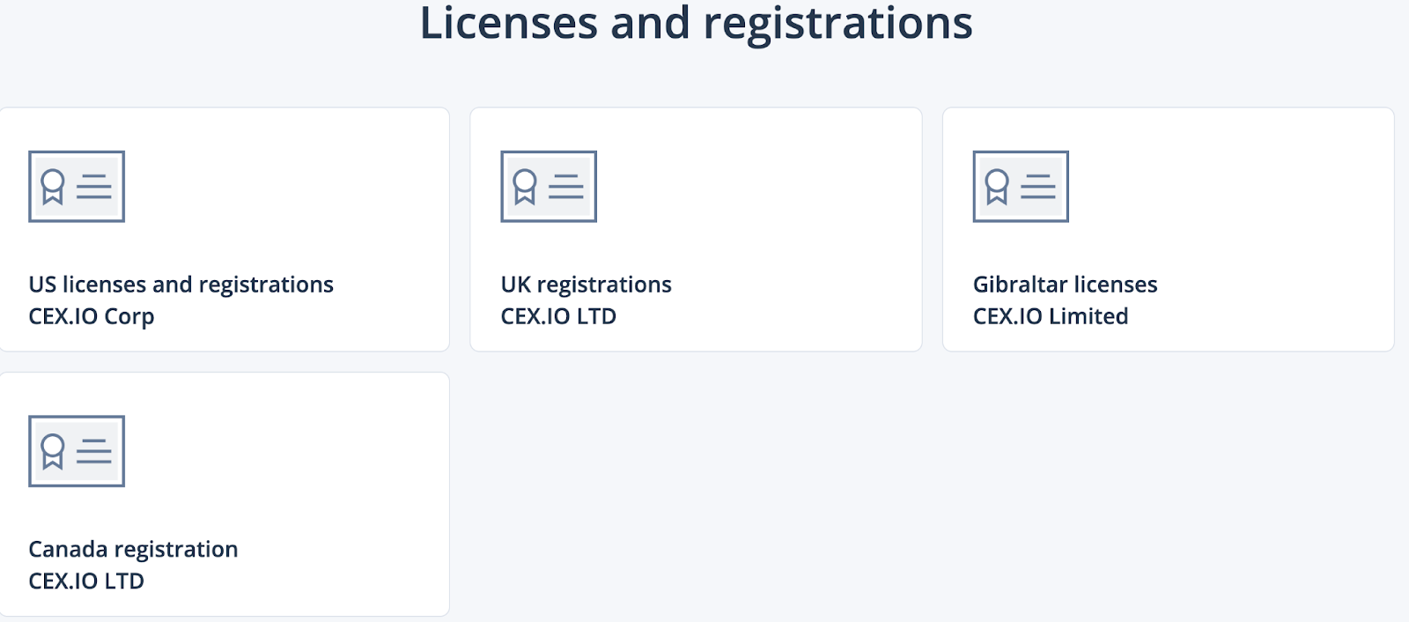Screen dimensions: 1409x622
Task: Open the US licenses and registrations link
Action: click(181, 285)
